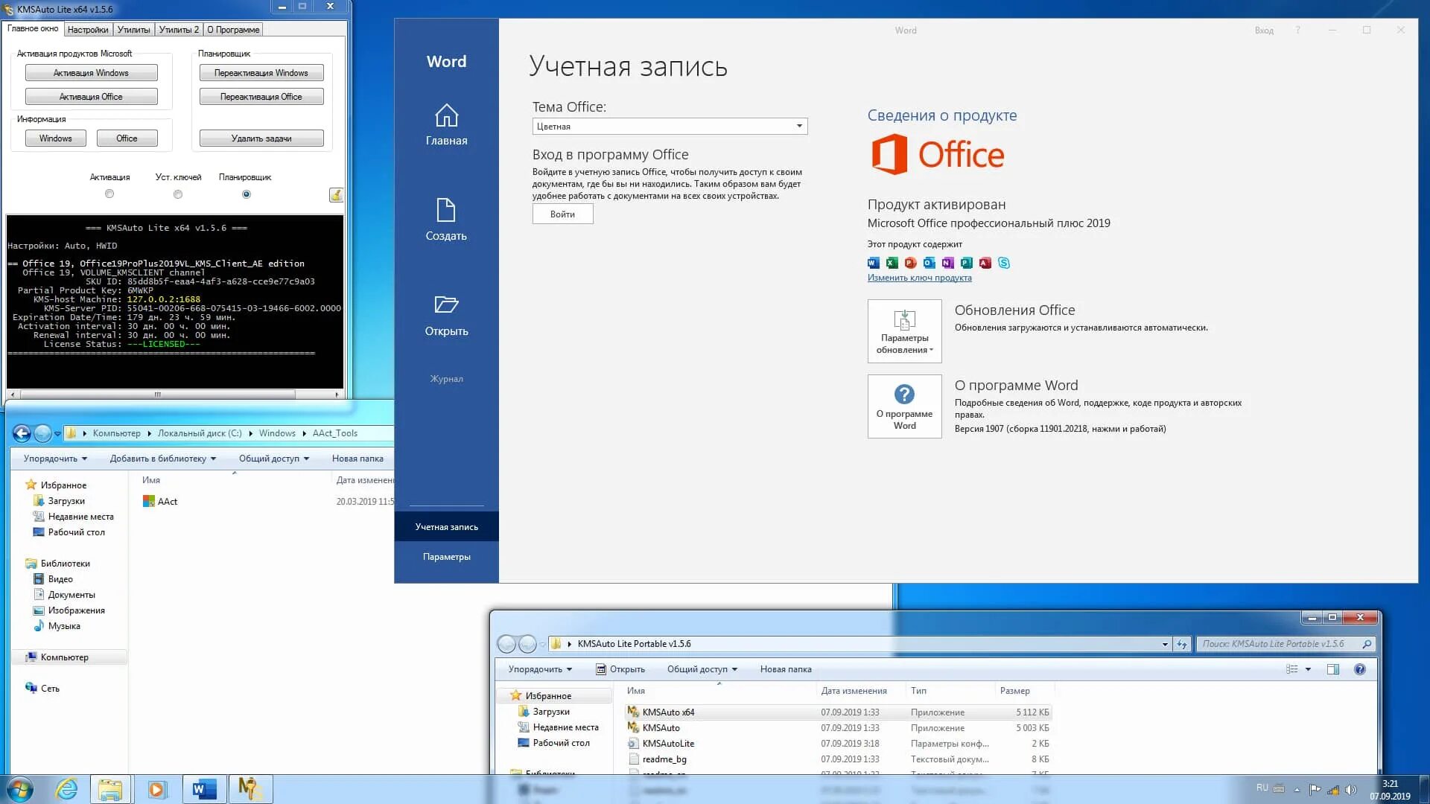
Task: Click the Word help question mark in title bar
Action: tap(1297, 31)
